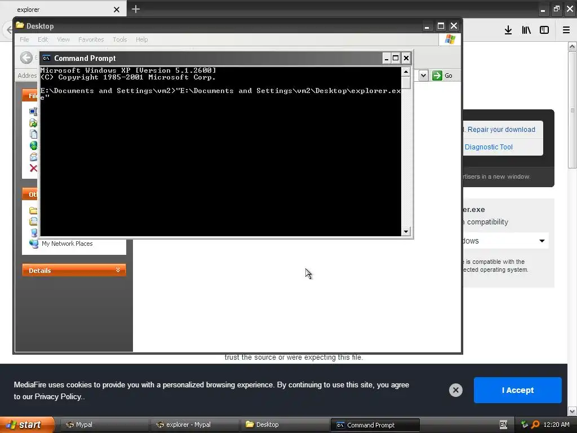
Task: Open the operating system compatibility dropdown
Action: click(x=505, y=241)
